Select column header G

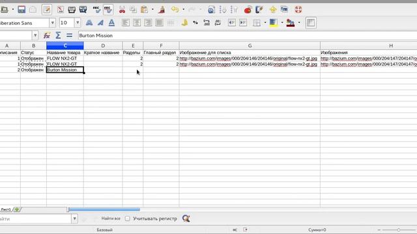click(250, 45)
